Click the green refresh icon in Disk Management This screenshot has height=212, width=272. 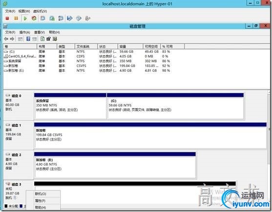42,39
